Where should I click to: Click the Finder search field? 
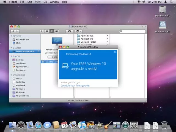tap(133, 31)
